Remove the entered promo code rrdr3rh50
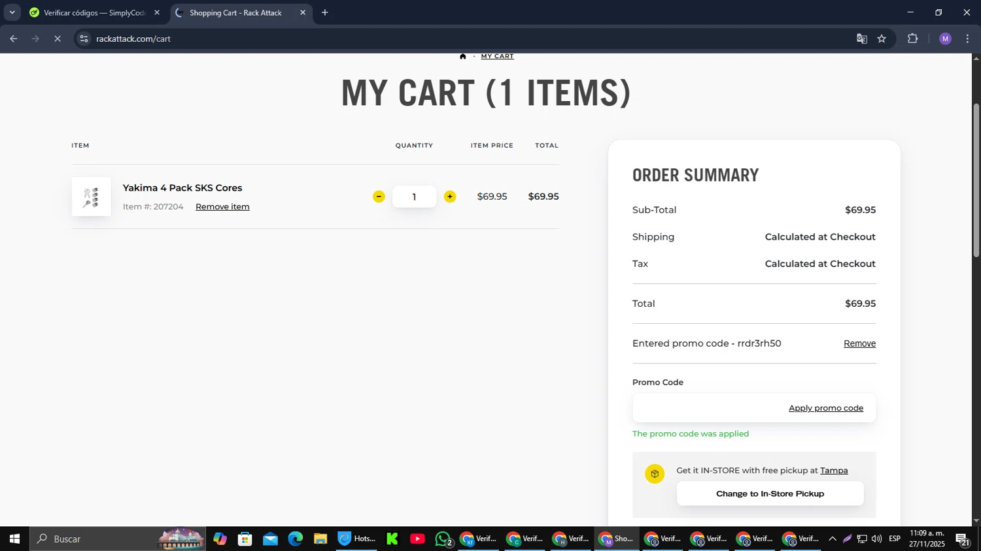The image size is (981, 551). click(x=859, y=343)
